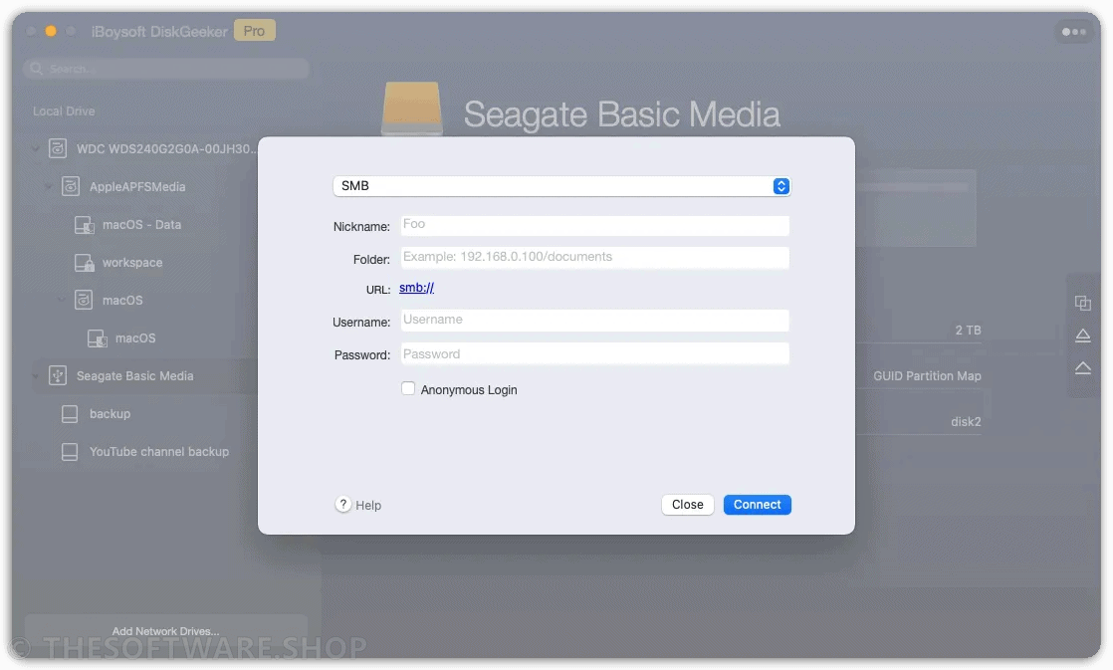Click the YouTube channel backup volume icon
The height and width of the screenshot is (670, 1113).
[70, 452]
